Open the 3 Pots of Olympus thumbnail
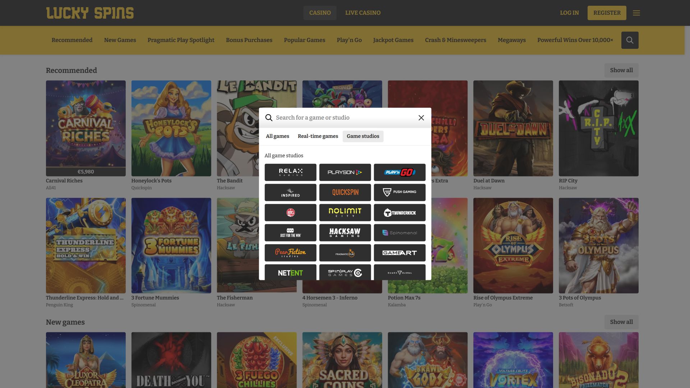The image size is (690, 388). [599, 245]
